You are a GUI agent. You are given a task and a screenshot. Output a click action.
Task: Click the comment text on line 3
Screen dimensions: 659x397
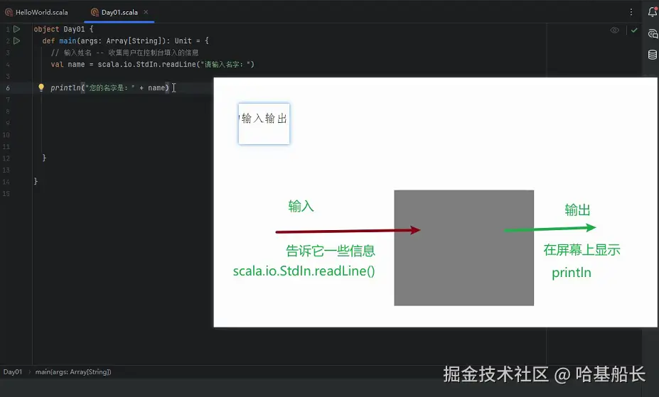pos(124,53)
